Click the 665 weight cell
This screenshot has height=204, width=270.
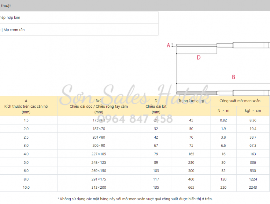pyautogui.click(x=191, y=187)
